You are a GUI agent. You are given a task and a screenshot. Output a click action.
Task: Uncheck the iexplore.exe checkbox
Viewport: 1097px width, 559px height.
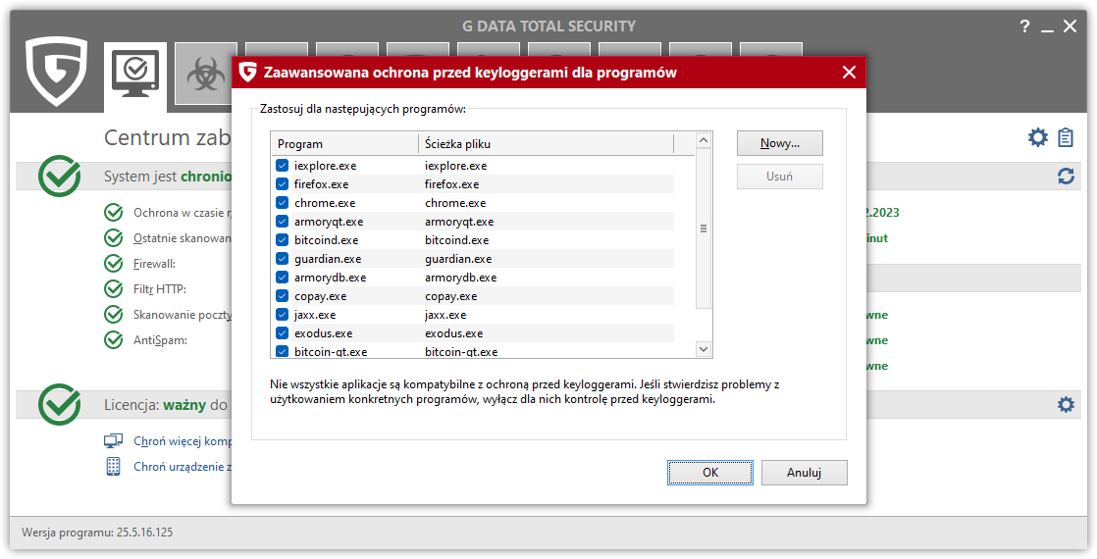coord(282,165)
